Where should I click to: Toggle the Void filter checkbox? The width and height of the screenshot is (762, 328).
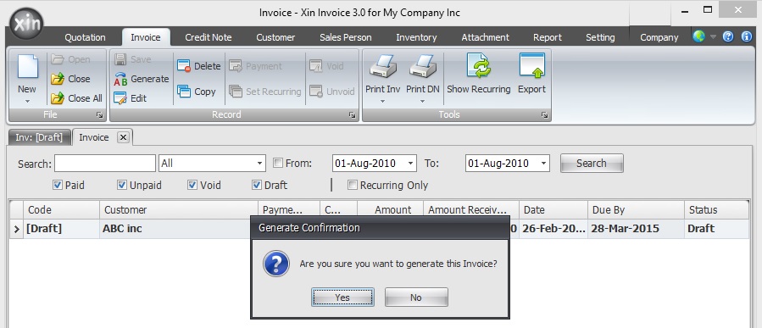pos(192,185)
